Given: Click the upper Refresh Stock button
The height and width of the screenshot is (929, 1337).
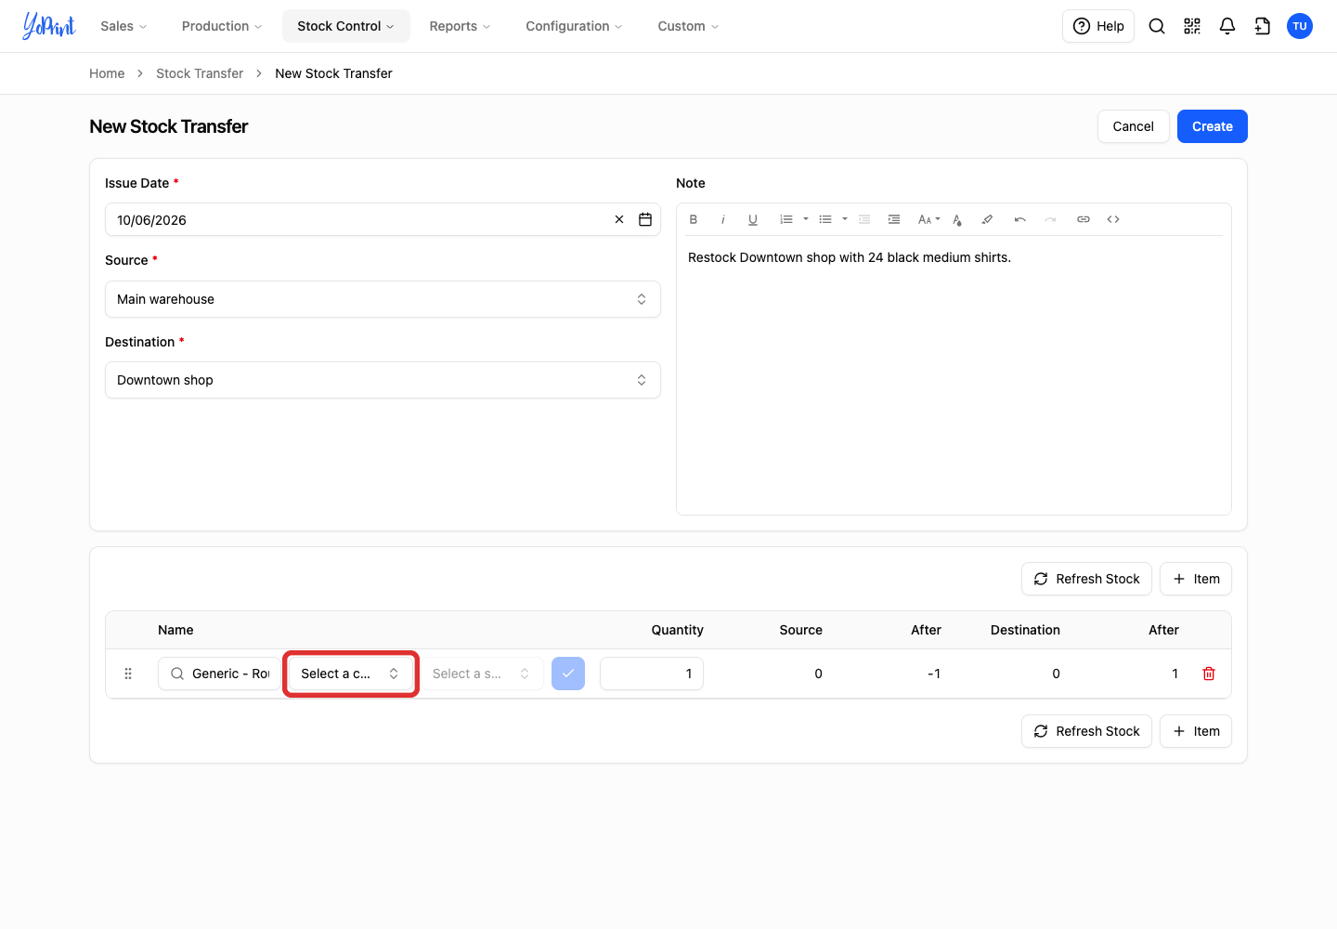Looking at the screenshot, I should click(x=1086, y=579).
